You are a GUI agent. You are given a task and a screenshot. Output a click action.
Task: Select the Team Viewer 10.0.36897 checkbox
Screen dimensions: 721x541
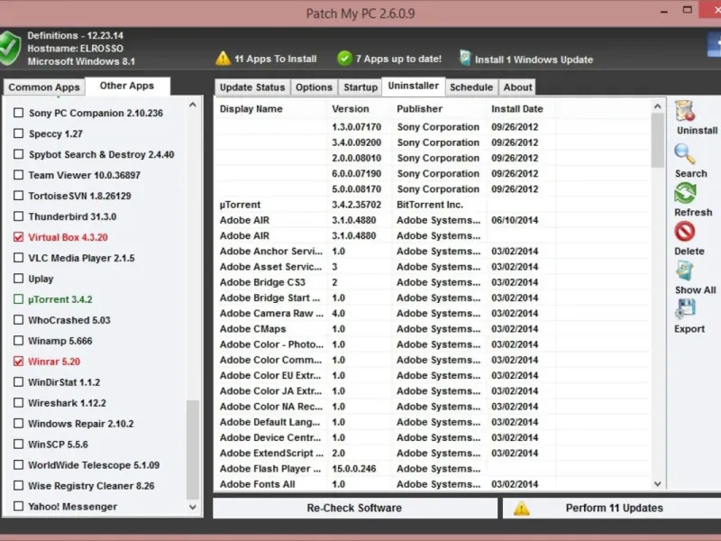(18, 175)
